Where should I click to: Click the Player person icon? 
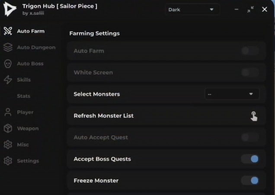pos(8,112)
